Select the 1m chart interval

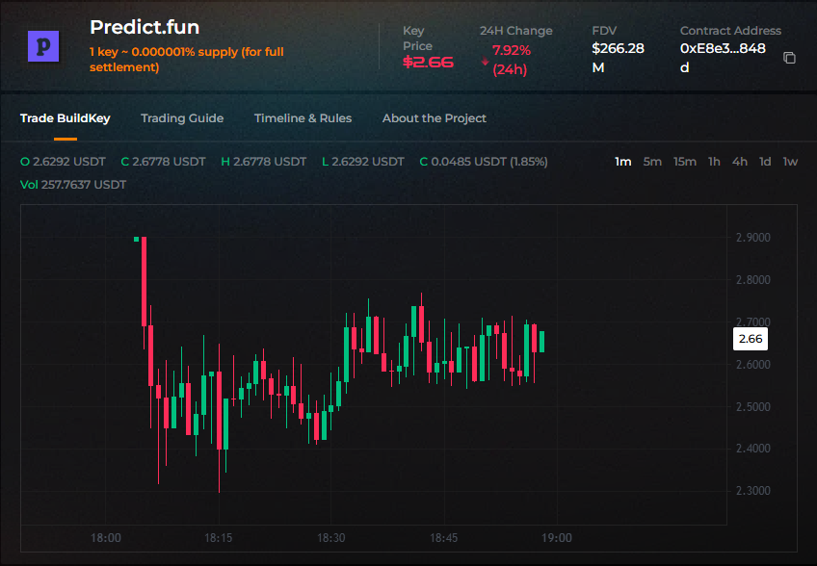622,162
